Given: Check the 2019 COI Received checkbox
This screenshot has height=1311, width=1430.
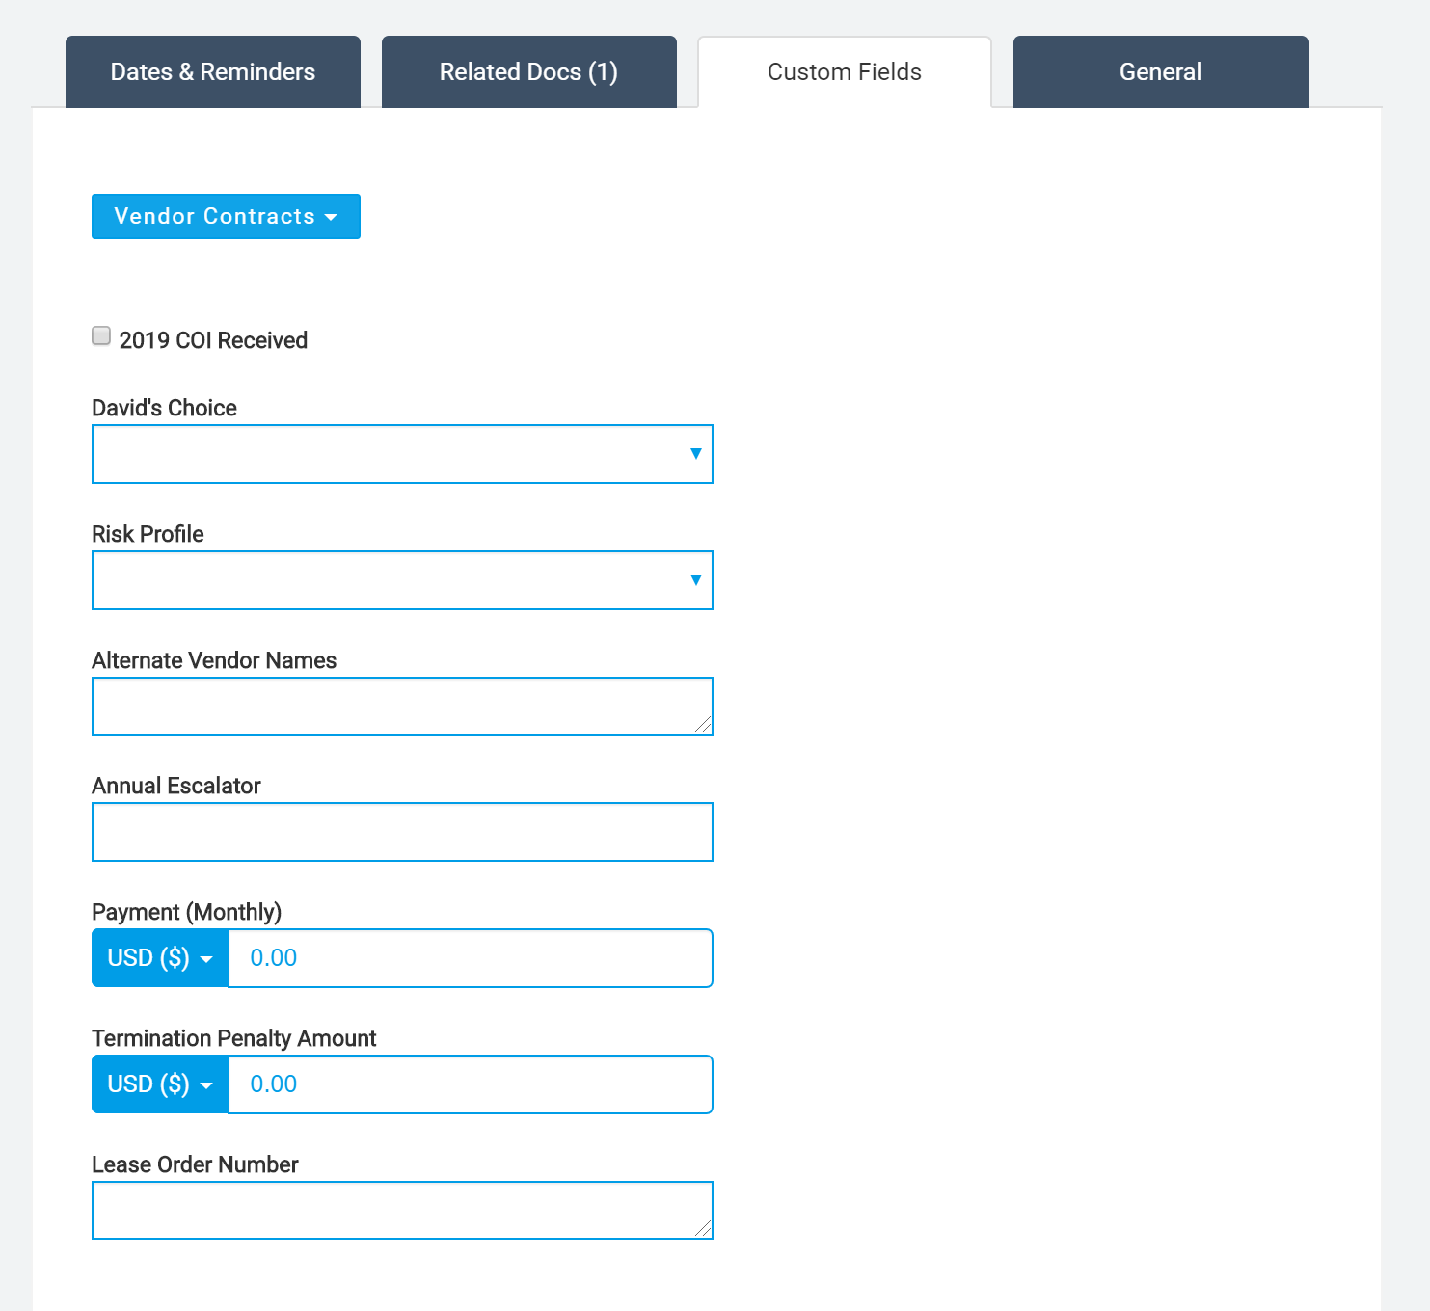Looking at the screenshot, I should (x=101, y=335).
